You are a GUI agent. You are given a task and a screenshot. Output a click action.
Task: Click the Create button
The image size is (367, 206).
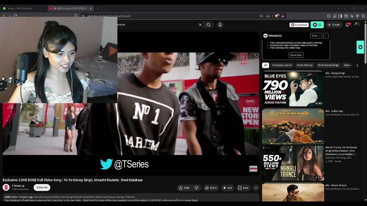(334, 25)
